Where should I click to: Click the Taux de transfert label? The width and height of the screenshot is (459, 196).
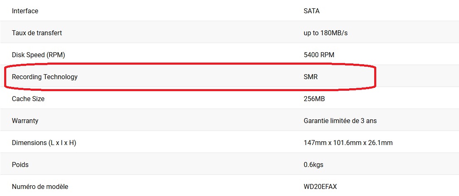[37, 33]
